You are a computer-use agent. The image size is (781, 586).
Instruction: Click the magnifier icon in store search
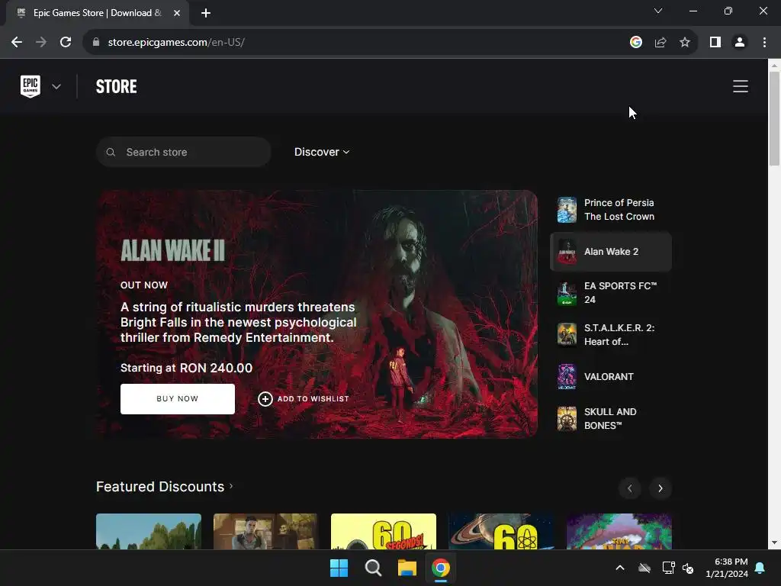coord(111,152)
